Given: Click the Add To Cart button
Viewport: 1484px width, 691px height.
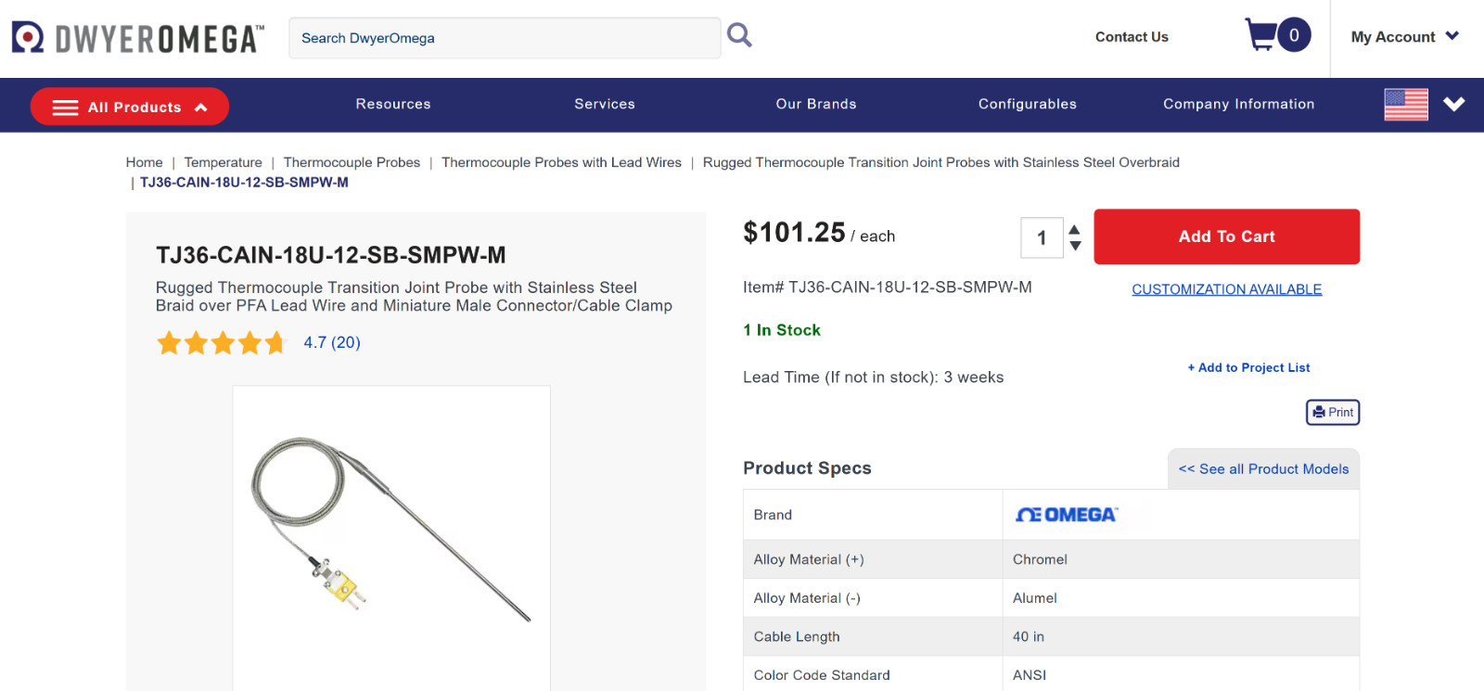Looking at the screenshot, I should (1226, 237).
